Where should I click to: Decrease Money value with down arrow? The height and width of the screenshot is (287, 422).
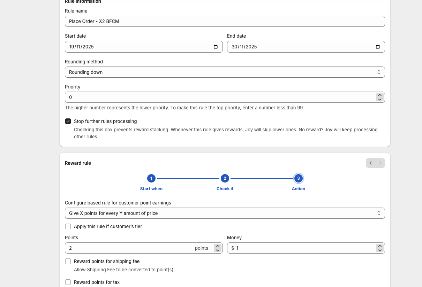tap(380, 250)
